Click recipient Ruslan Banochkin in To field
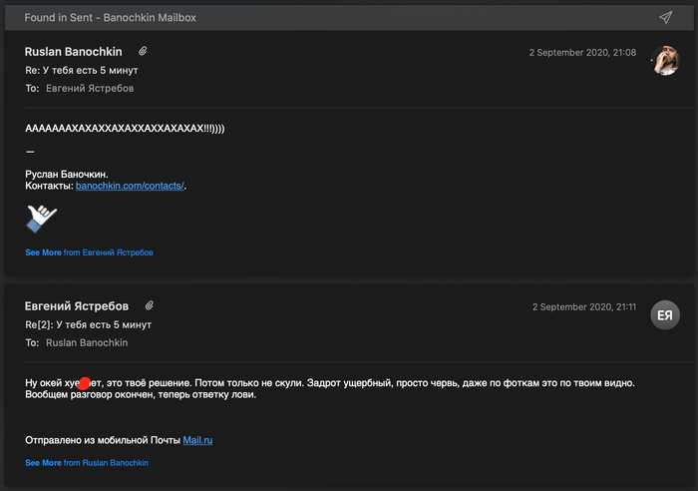 click(87, 342)
